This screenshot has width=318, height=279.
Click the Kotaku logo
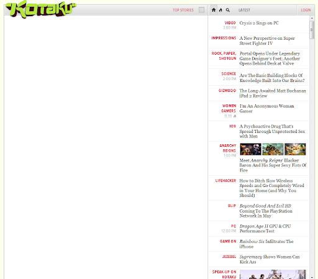coord(40,9)
